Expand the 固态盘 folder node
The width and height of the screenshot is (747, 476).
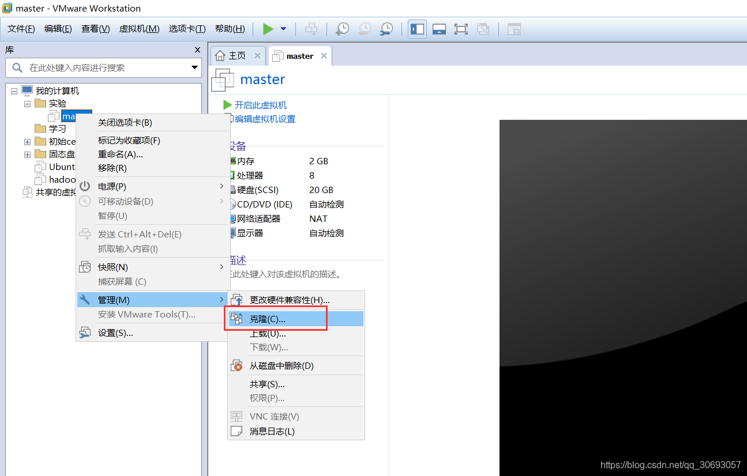coord(27,154)
